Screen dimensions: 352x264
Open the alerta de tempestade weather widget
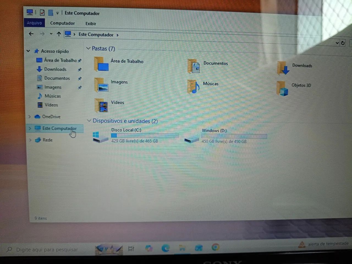[324, 244]
